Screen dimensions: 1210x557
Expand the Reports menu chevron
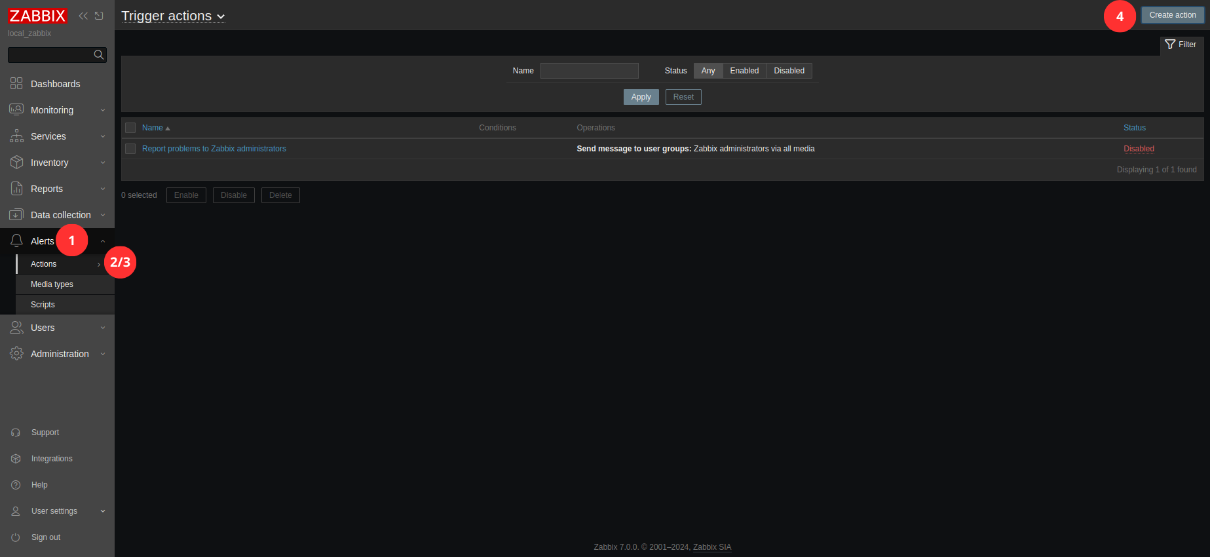point(103,189)
